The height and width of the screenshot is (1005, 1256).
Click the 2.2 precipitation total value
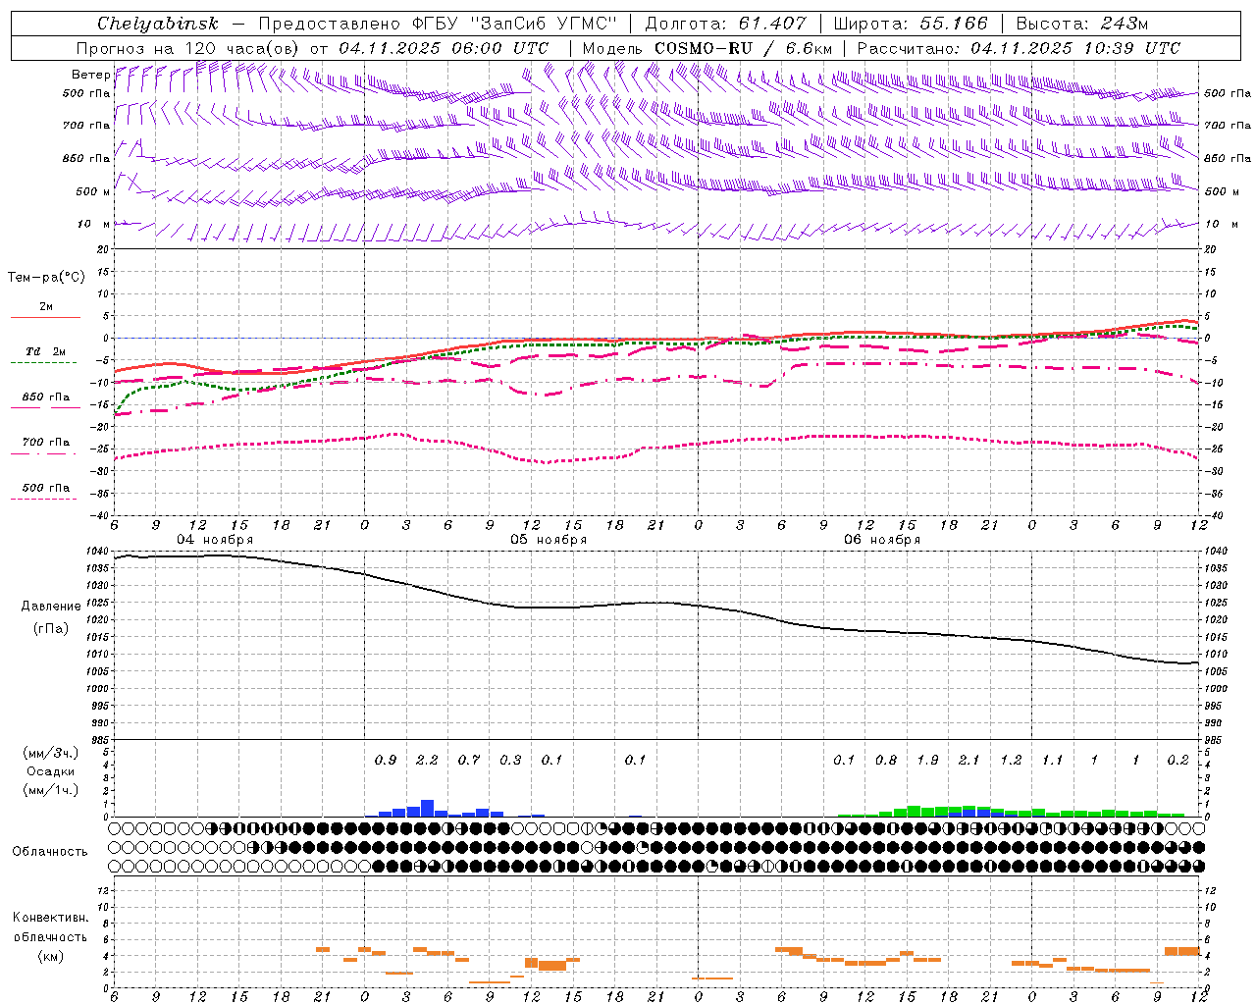[427, 761]
